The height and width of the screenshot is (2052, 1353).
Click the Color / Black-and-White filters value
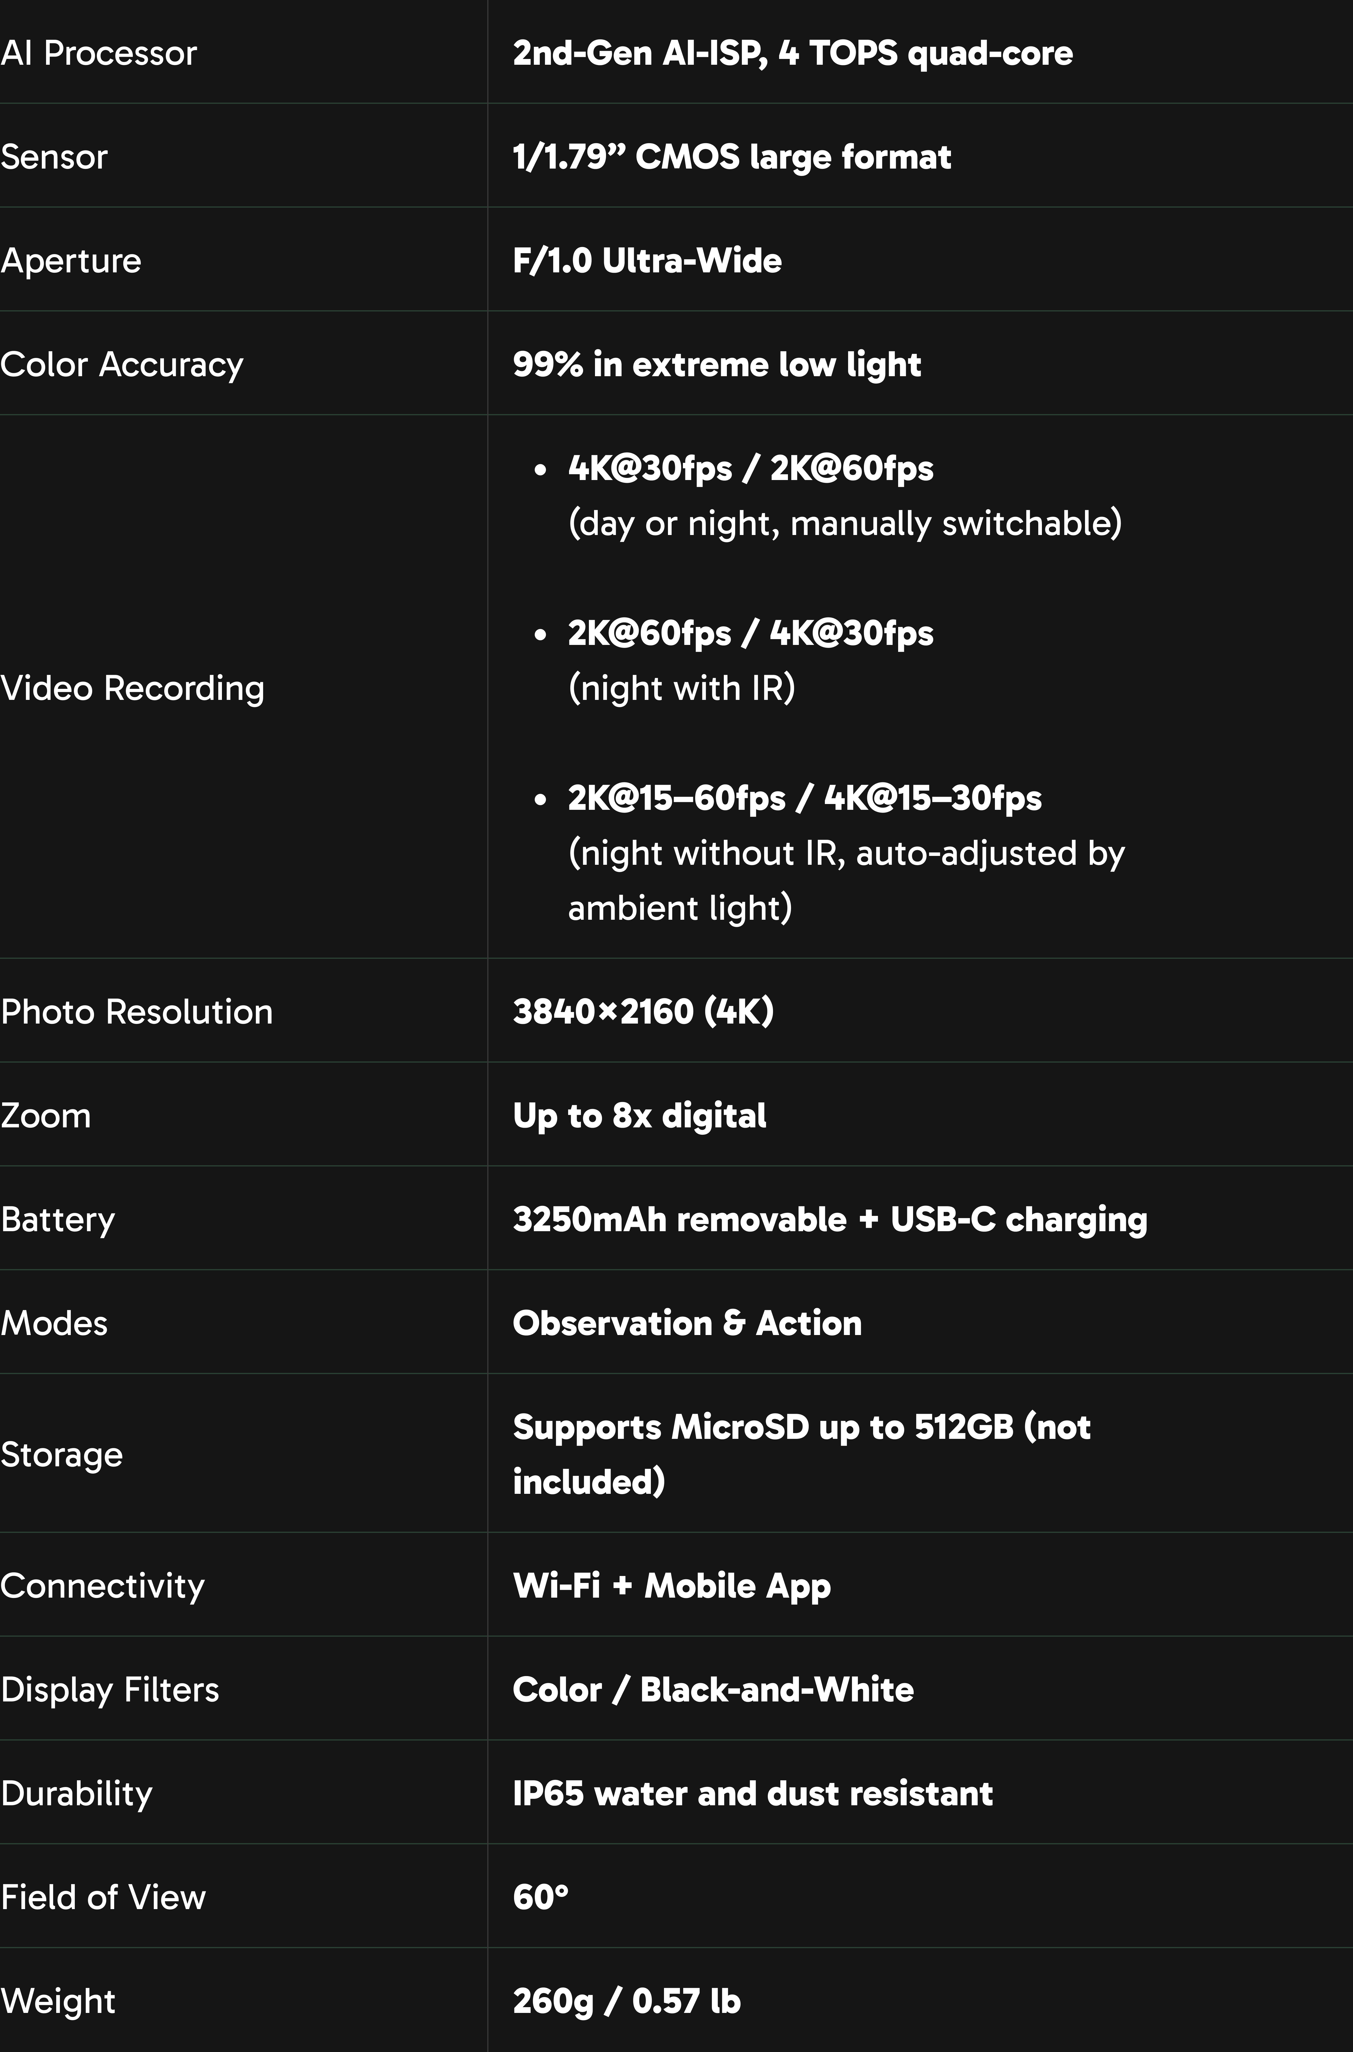click(713, 1690)
